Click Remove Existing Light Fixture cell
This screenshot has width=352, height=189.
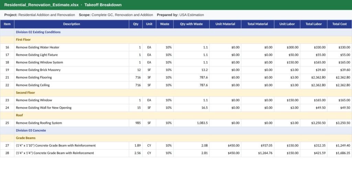pos(71,55)
